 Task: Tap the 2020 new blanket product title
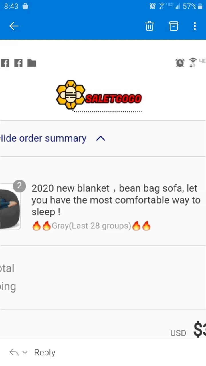[x=116, y=200]
